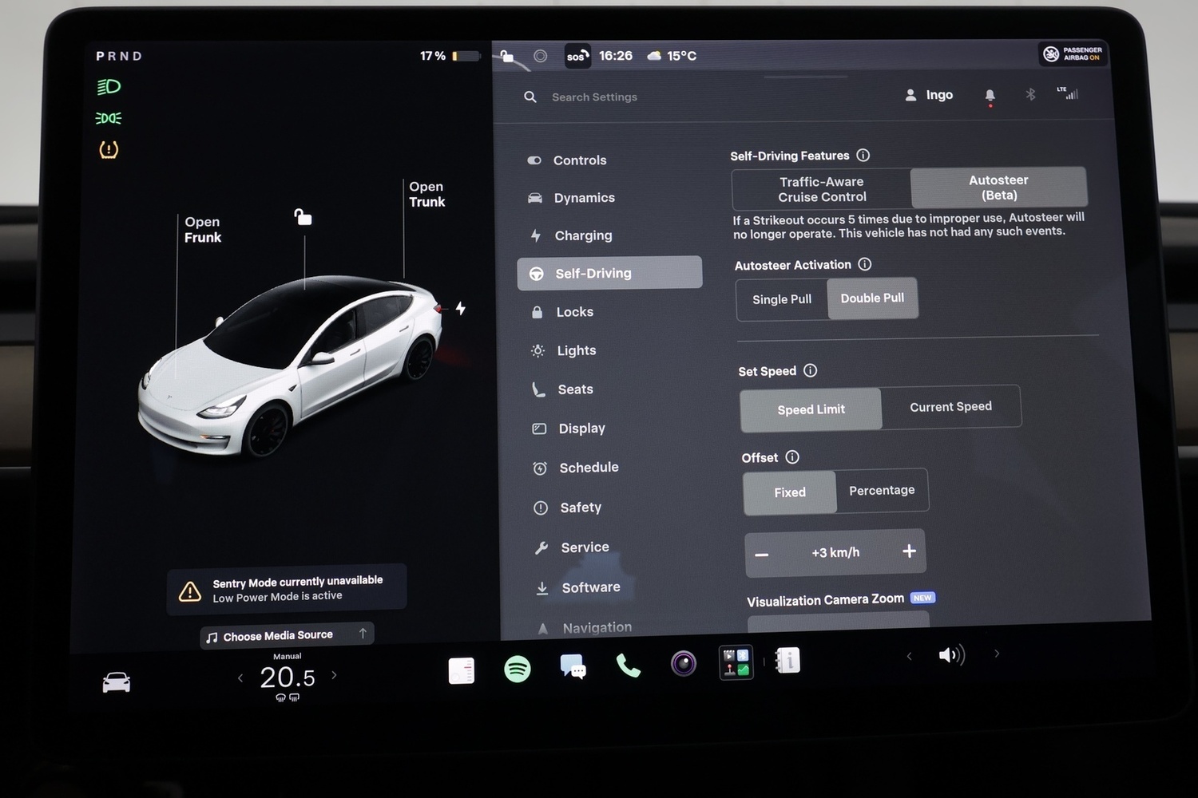
Task: Tap the 16:26 clock
Action: tap(616, 56)
